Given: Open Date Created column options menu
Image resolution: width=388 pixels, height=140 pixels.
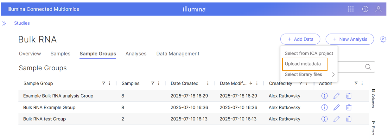Looking at the screenshot, I should pos(208,83).
